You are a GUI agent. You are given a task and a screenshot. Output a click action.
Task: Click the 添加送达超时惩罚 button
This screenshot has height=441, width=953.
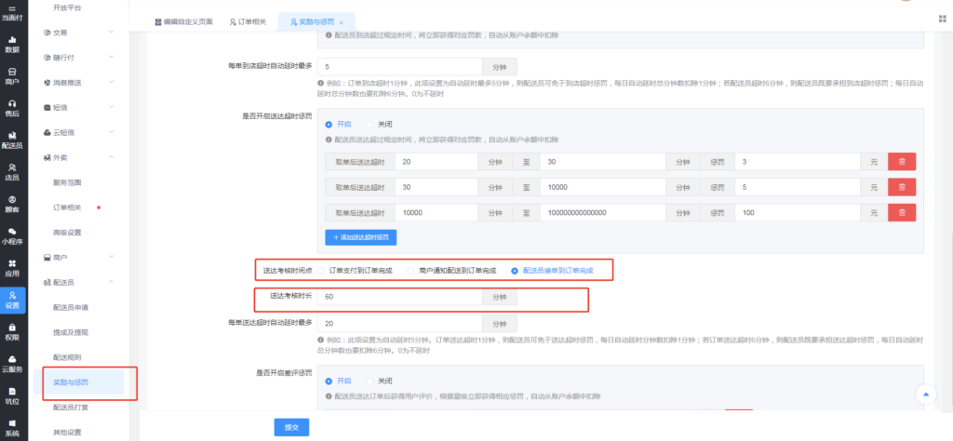coord(361,237)
